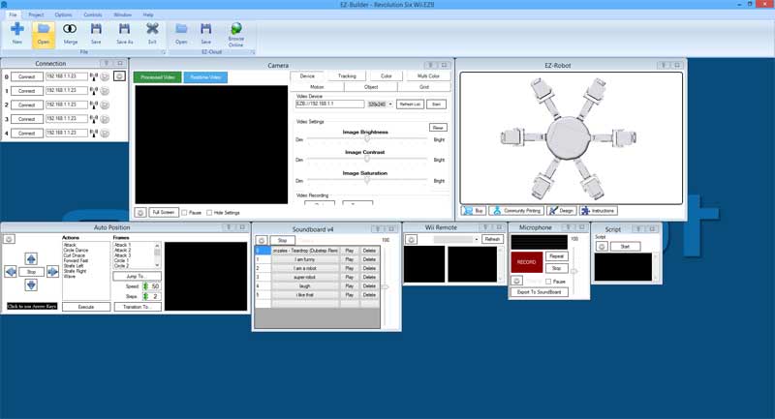This screenshot has width=775, height=419.
Task: Adjust Auto Position Steps stepper
Action: (x=146, y=296)
